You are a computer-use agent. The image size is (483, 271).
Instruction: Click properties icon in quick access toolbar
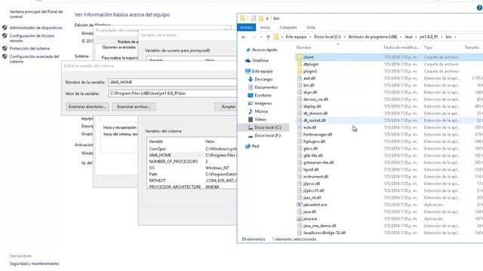click(x=254, y=18)
